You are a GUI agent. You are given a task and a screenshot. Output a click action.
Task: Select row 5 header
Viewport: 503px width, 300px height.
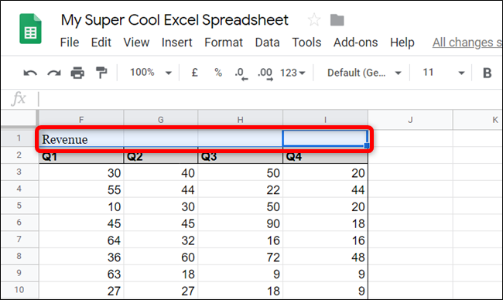pyautogui.click(x=19, y=206)
